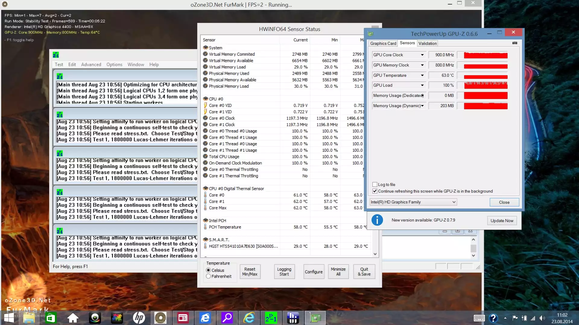Open the GPU Load sensor dropdown

tap(399, 85)
